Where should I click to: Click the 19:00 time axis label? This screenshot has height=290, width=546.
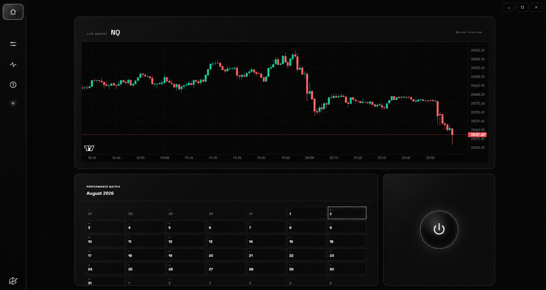tap(164, 158)
